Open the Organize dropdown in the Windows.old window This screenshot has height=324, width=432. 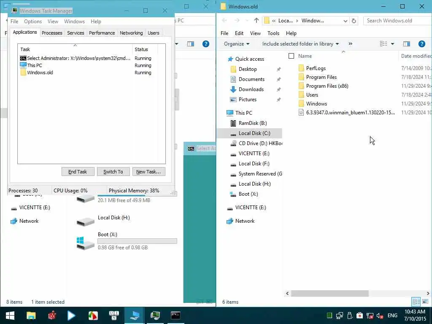tap(237, 44)
